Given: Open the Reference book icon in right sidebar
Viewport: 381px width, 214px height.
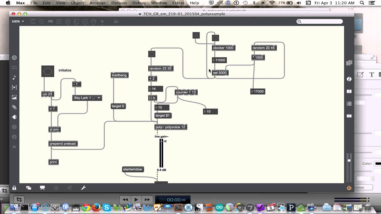Looking at the screenshot, I should pyautogui.click(x=349, y=92).
